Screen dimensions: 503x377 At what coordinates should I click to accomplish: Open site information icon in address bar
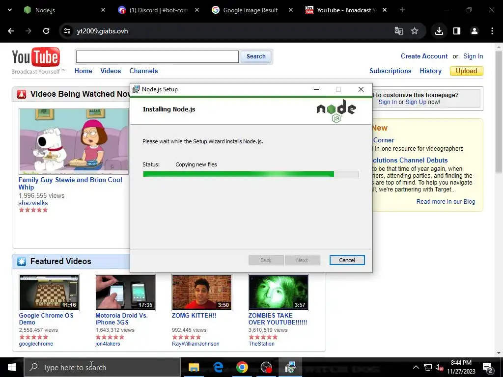click(x=67, y=31)
